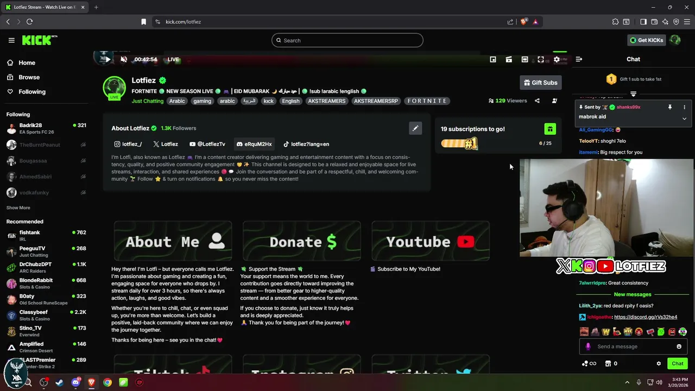This screenshot has height=391, width=695.
Task: Open Steam from the taskbar
Action: pos(60,382)
